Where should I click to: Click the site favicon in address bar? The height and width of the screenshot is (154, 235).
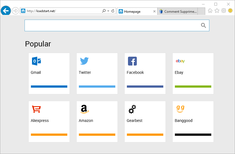tap(23, 11)
